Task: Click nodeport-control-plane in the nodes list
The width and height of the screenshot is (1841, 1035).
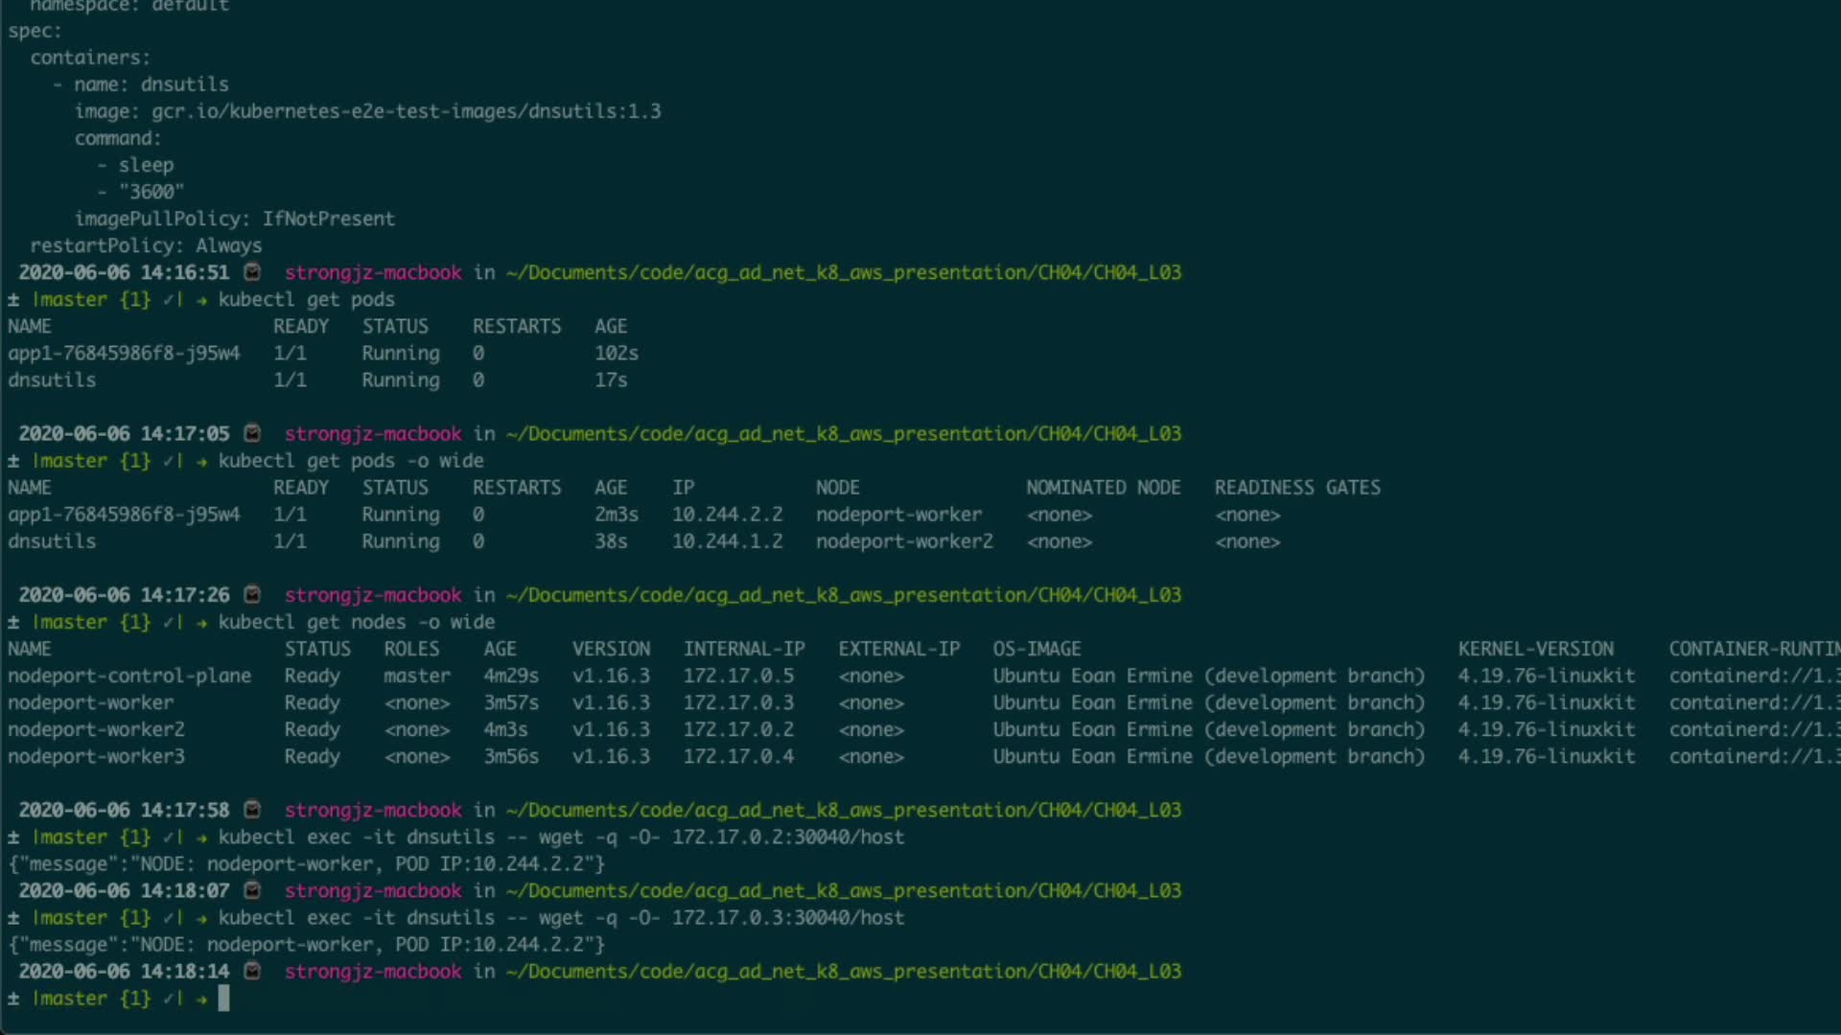Action: [x=129, y=676]
